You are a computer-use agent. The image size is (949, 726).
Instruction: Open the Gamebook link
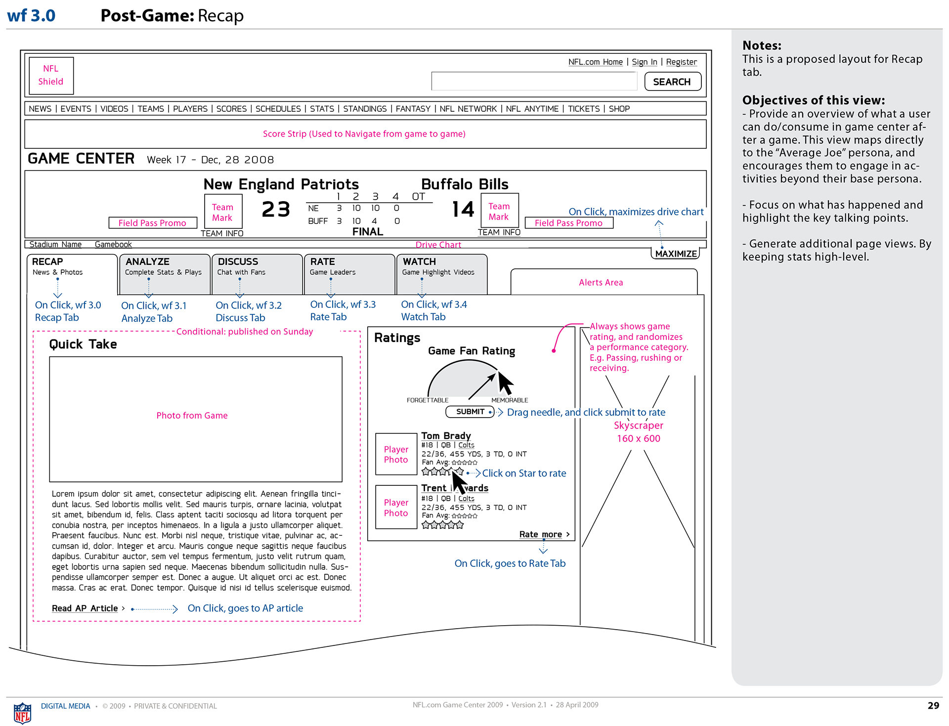[113, 244]
